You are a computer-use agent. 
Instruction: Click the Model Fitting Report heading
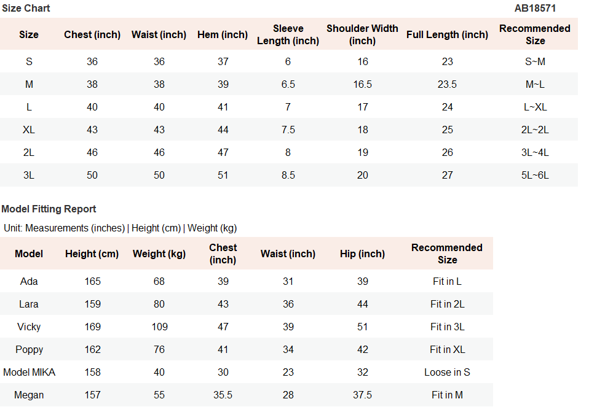click(49, 209)
